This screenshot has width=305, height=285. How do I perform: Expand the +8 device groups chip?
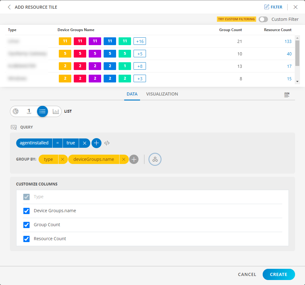tap(139, 66)
